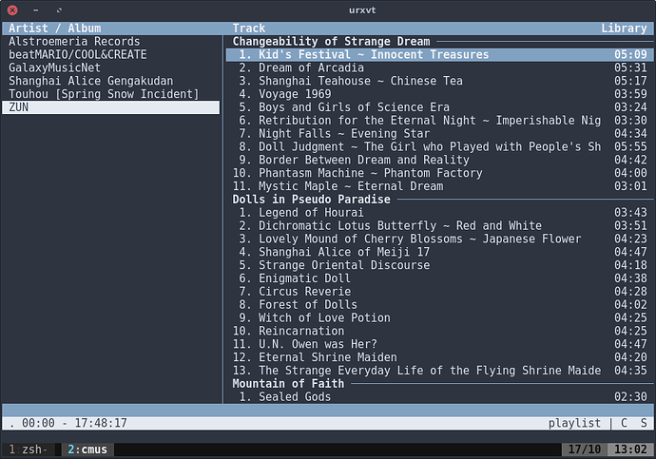656x459 pixels.
Task: Select track Border Between Dream and Reality
Action: pyautogui.click(x=439, y=160)
